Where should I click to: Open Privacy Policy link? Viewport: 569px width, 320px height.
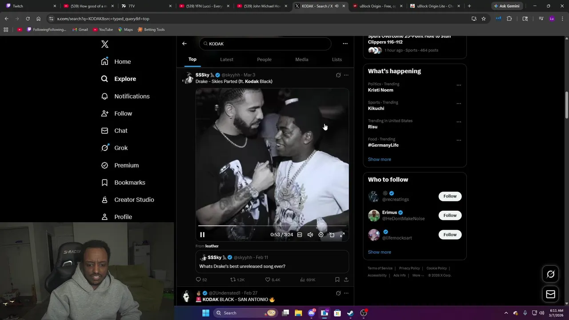pyautogui.click(x=409, y=268)
